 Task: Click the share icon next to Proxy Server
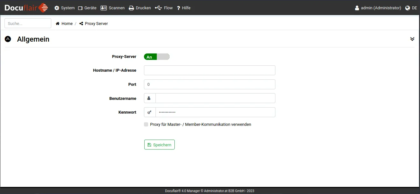(81, 24)
